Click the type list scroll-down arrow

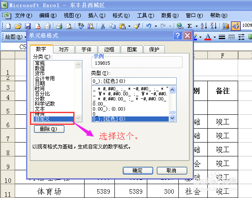(x=172, y=118)
